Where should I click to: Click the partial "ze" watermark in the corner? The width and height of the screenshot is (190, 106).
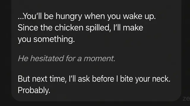[x=186, y=99]
